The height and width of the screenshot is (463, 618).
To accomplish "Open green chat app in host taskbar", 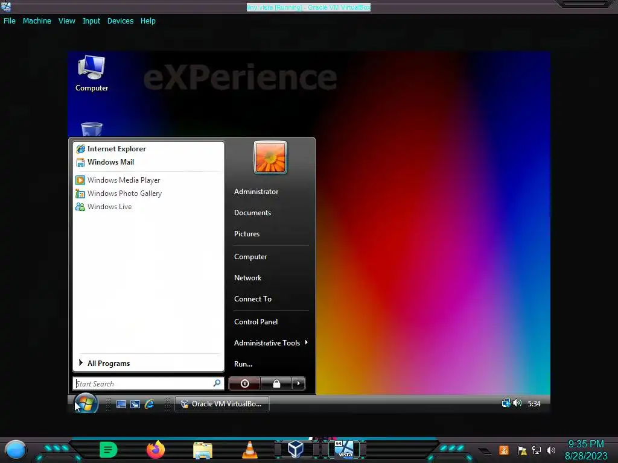I will (x=109, y=450).
